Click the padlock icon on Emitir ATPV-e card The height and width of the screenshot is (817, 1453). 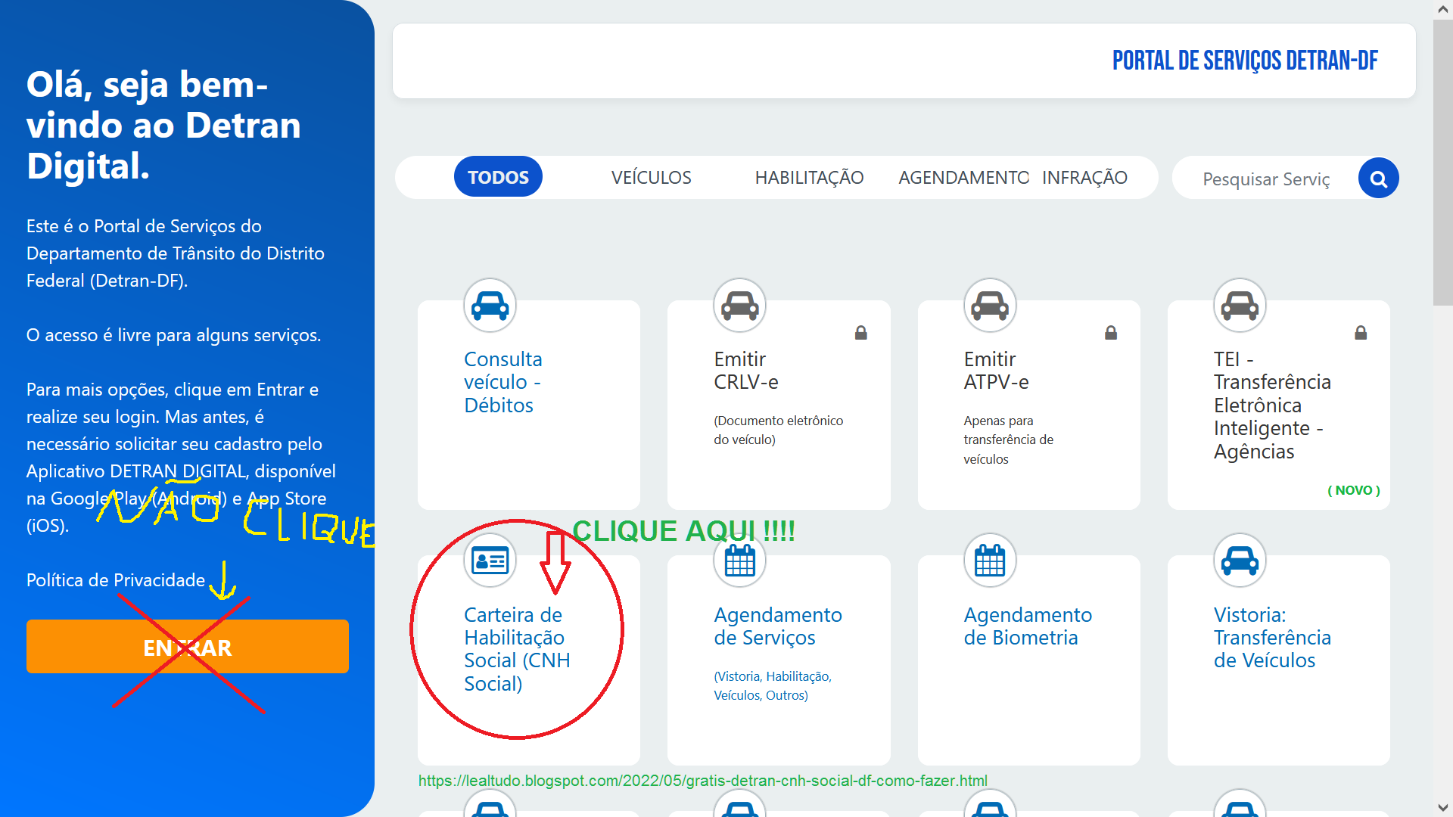click(1111, 333)
